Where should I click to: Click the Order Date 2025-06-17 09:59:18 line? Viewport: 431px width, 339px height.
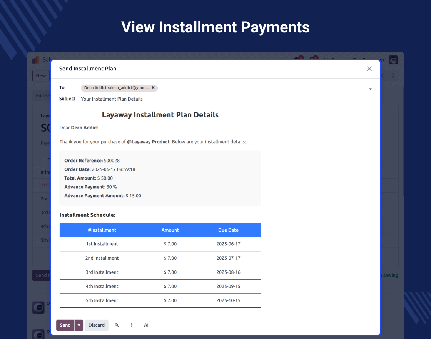coord(100,169)
